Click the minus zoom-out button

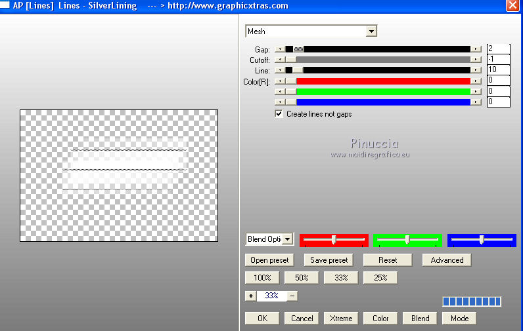(x=292, y=296)
